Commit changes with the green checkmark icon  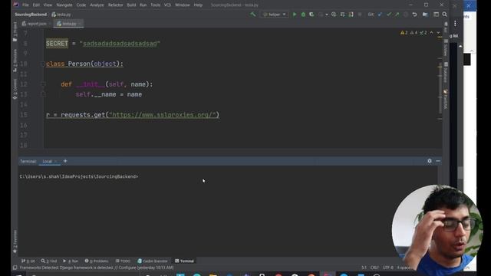click(x=389, y=15)
